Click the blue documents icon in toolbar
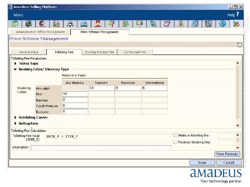This screenshot has width=250, height=187. 195,24
